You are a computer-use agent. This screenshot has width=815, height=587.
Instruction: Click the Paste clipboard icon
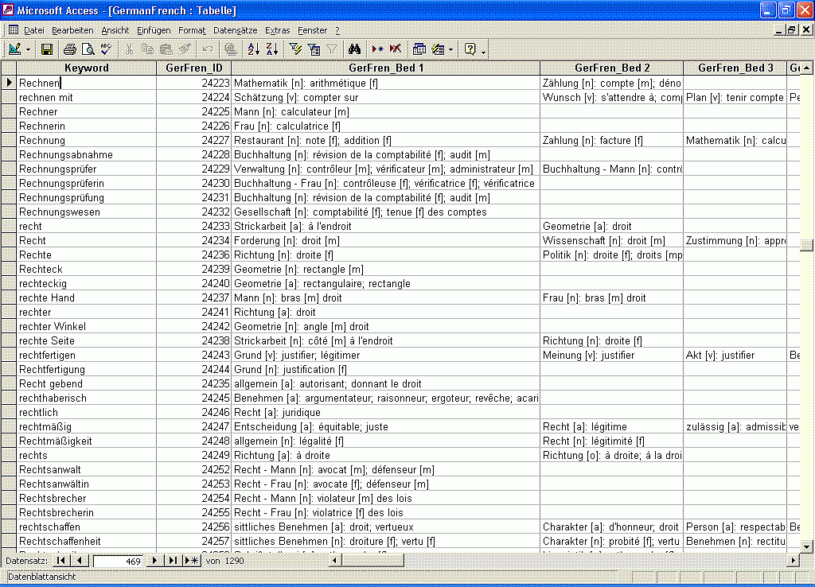click(166, 49)
